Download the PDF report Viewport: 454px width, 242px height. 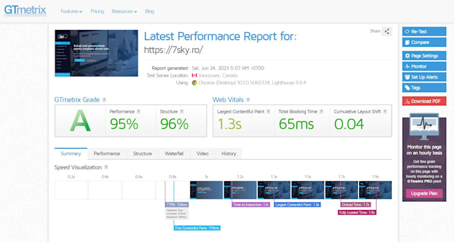424,101
